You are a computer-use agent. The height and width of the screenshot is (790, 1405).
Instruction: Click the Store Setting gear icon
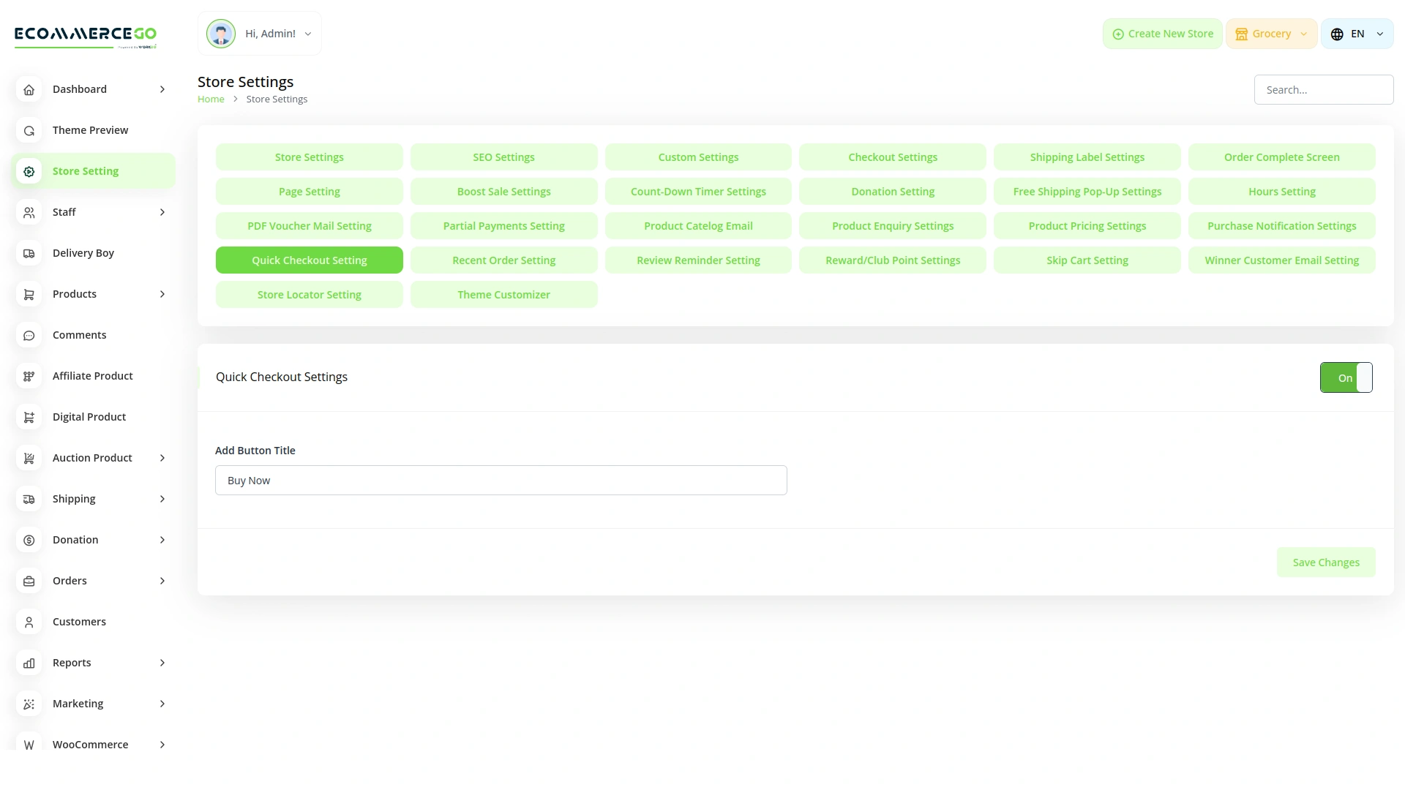click(29, 171)
